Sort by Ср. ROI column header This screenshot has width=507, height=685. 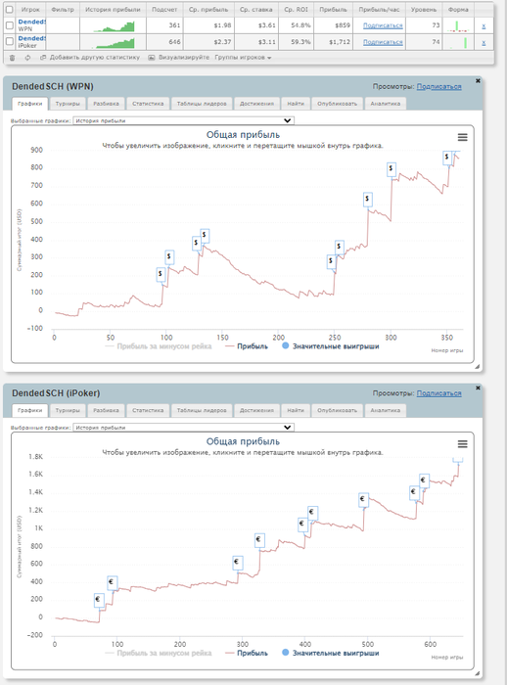point(296,9)
